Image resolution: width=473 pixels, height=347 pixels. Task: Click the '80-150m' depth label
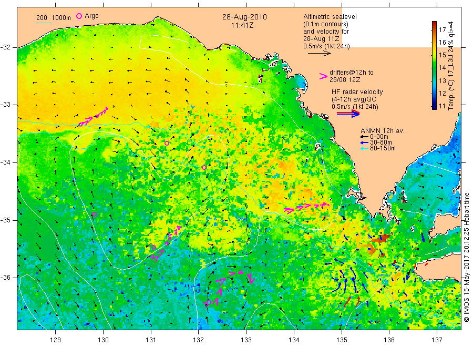tap(383, 148)
